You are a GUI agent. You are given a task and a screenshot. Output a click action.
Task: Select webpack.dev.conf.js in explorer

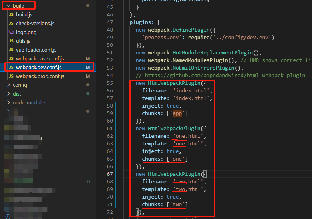click(x=38, y=67)
